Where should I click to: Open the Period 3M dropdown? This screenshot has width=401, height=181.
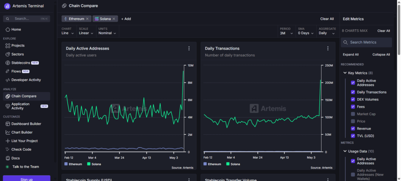(x=285, y=33)
